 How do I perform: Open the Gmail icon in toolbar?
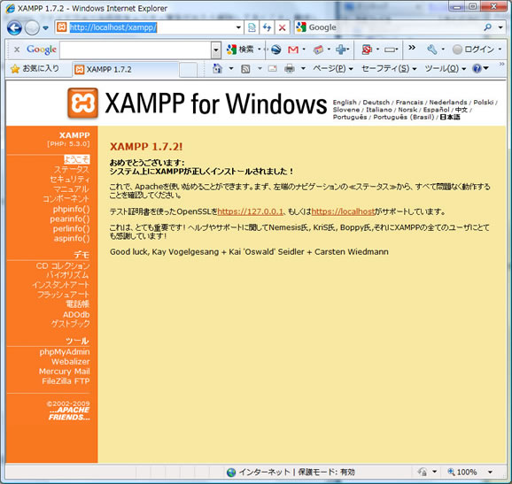[x=293, y=50]
